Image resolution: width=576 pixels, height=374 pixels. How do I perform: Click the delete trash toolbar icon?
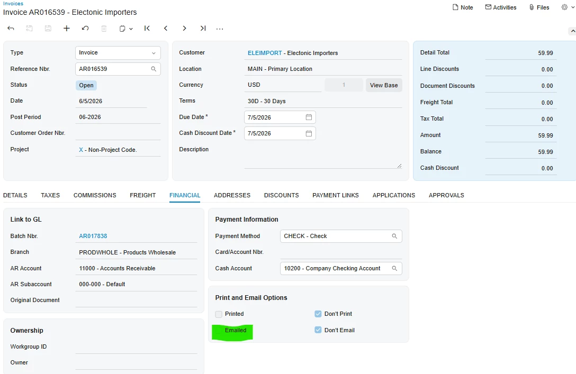pos(104,28)
